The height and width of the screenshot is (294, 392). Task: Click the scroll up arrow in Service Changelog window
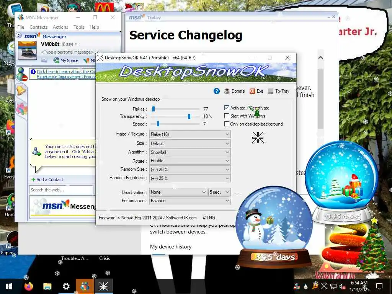320,58
